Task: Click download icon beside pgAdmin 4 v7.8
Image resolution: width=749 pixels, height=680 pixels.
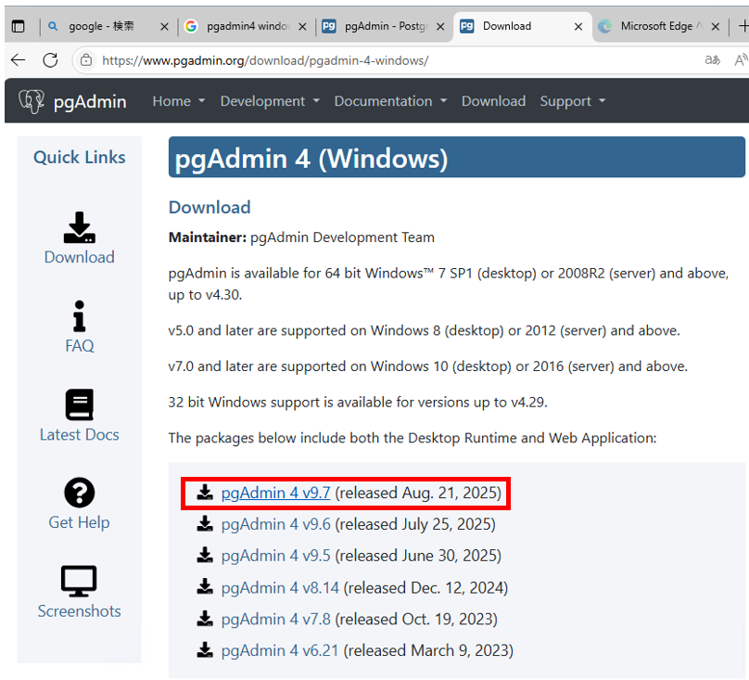Action: tap(205, 619)
